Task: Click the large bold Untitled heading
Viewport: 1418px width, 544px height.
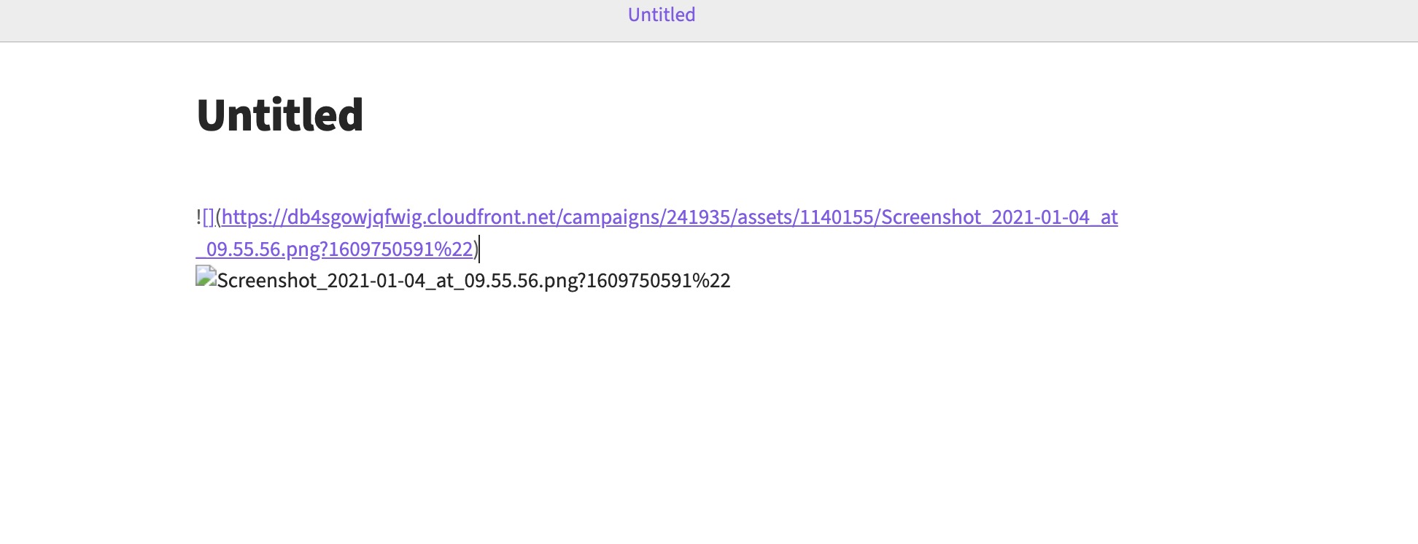Action: [x=280, y=115]
